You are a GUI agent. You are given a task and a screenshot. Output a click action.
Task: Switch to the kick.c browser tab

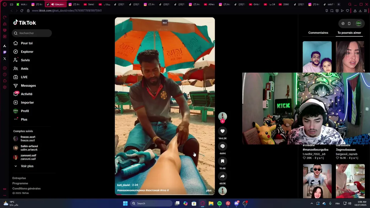(x=22, y=4)
